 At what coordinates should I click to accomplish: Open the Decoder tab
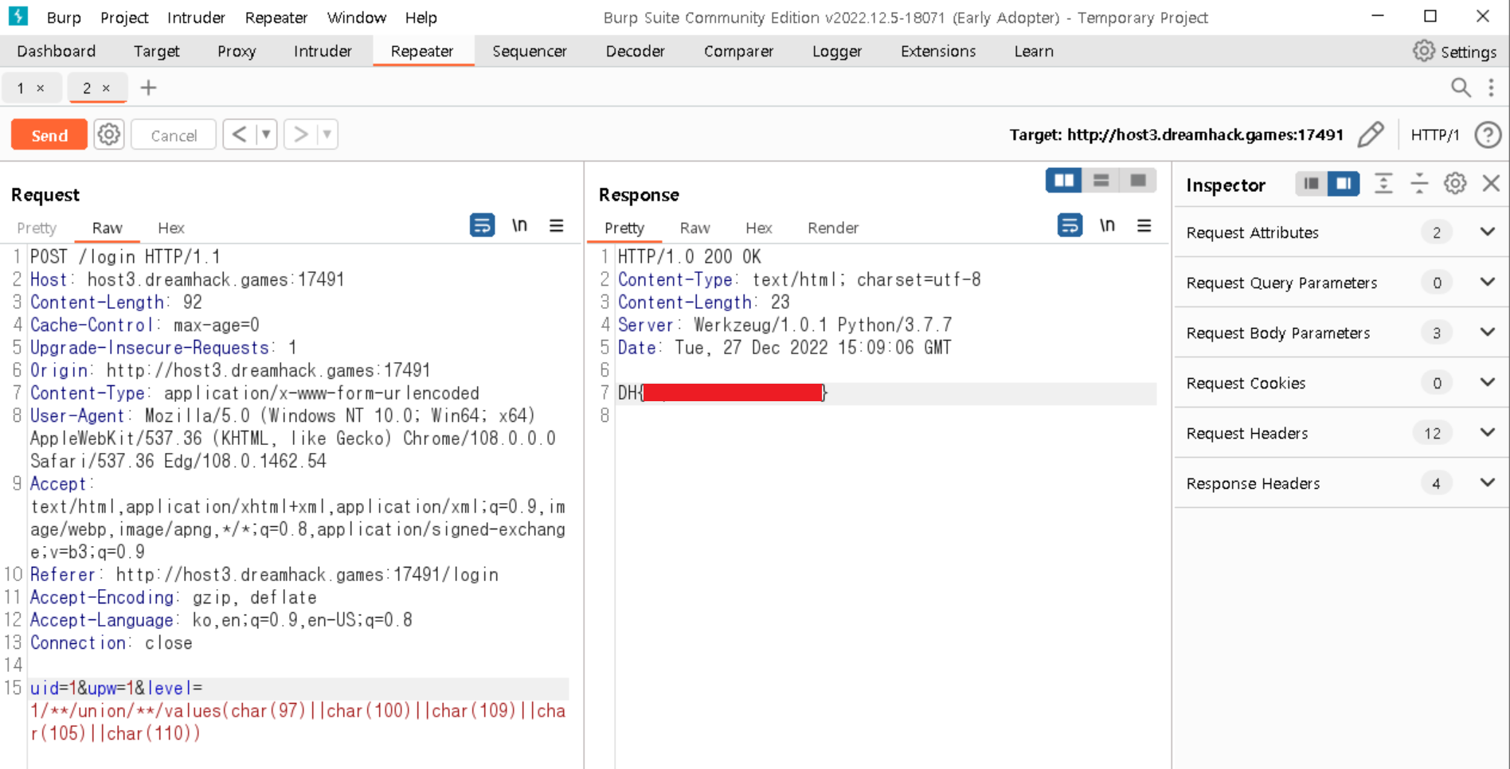635,51
